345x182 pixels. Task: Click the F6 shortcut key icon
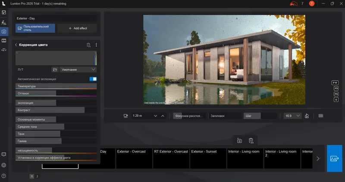pyautogui.click(x=336, y=94)
